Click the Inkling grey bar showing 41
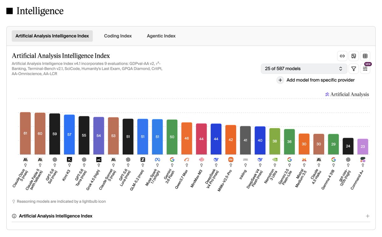Screen dimensions: 382x237 pos(245,140)
